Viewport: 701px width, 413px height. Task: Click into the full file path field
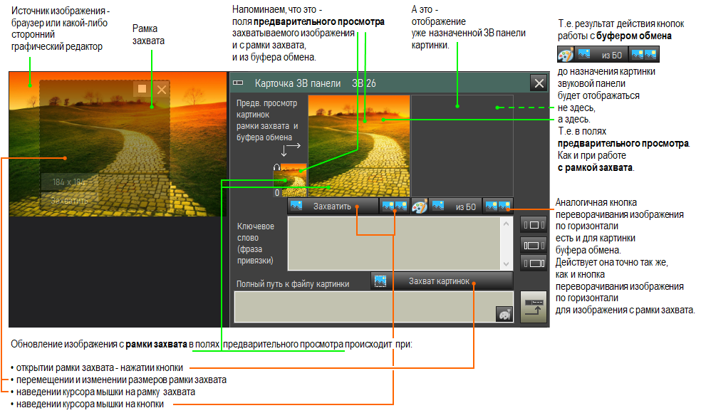tap(374, 307)
